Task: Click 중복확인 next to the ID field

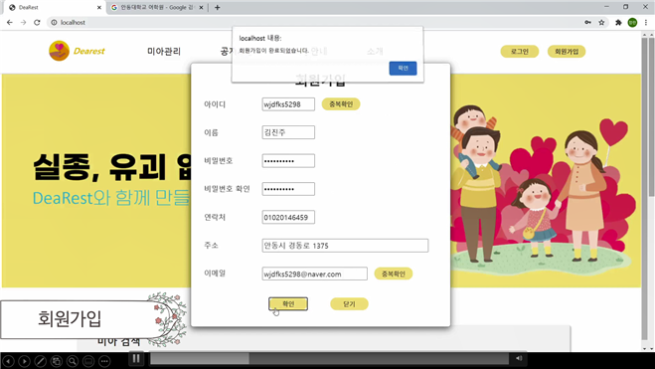Action: pos(341,104)
